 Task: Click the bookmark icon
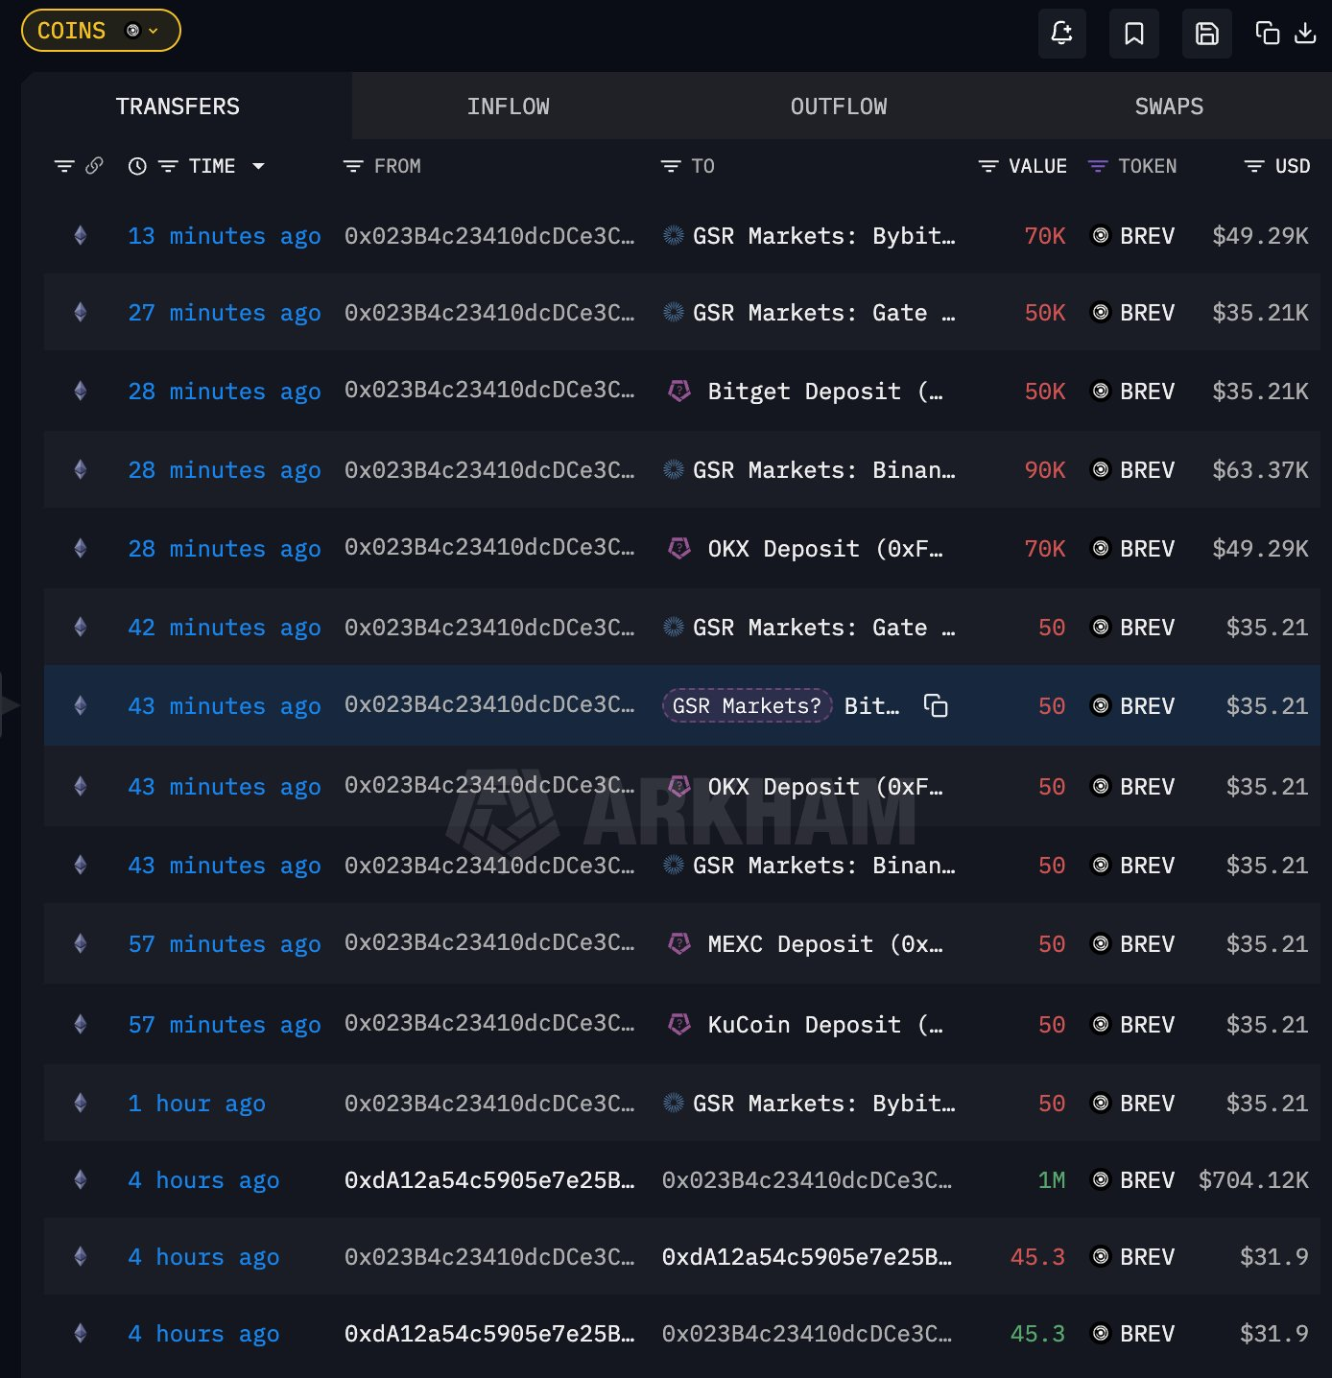pos(1133,34)
